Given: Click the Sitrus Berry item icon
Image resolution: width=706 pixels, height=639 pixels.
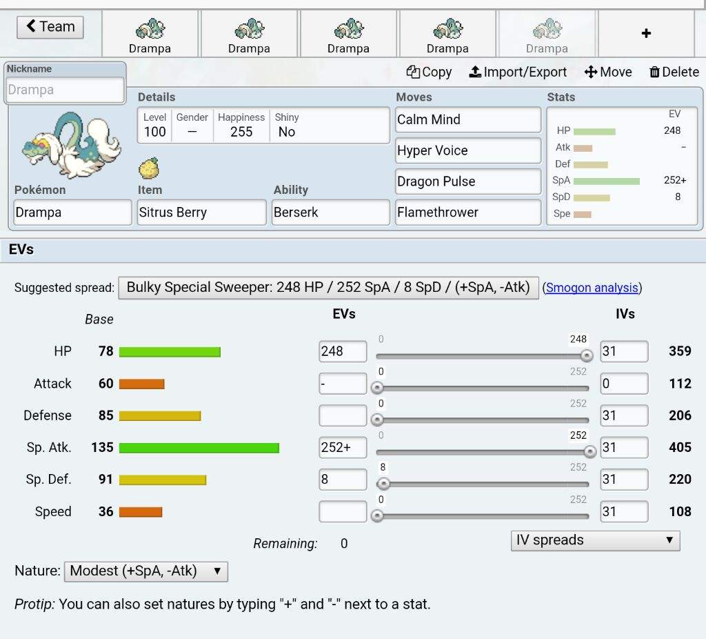Looking at the screenshot, I should 149,168.
